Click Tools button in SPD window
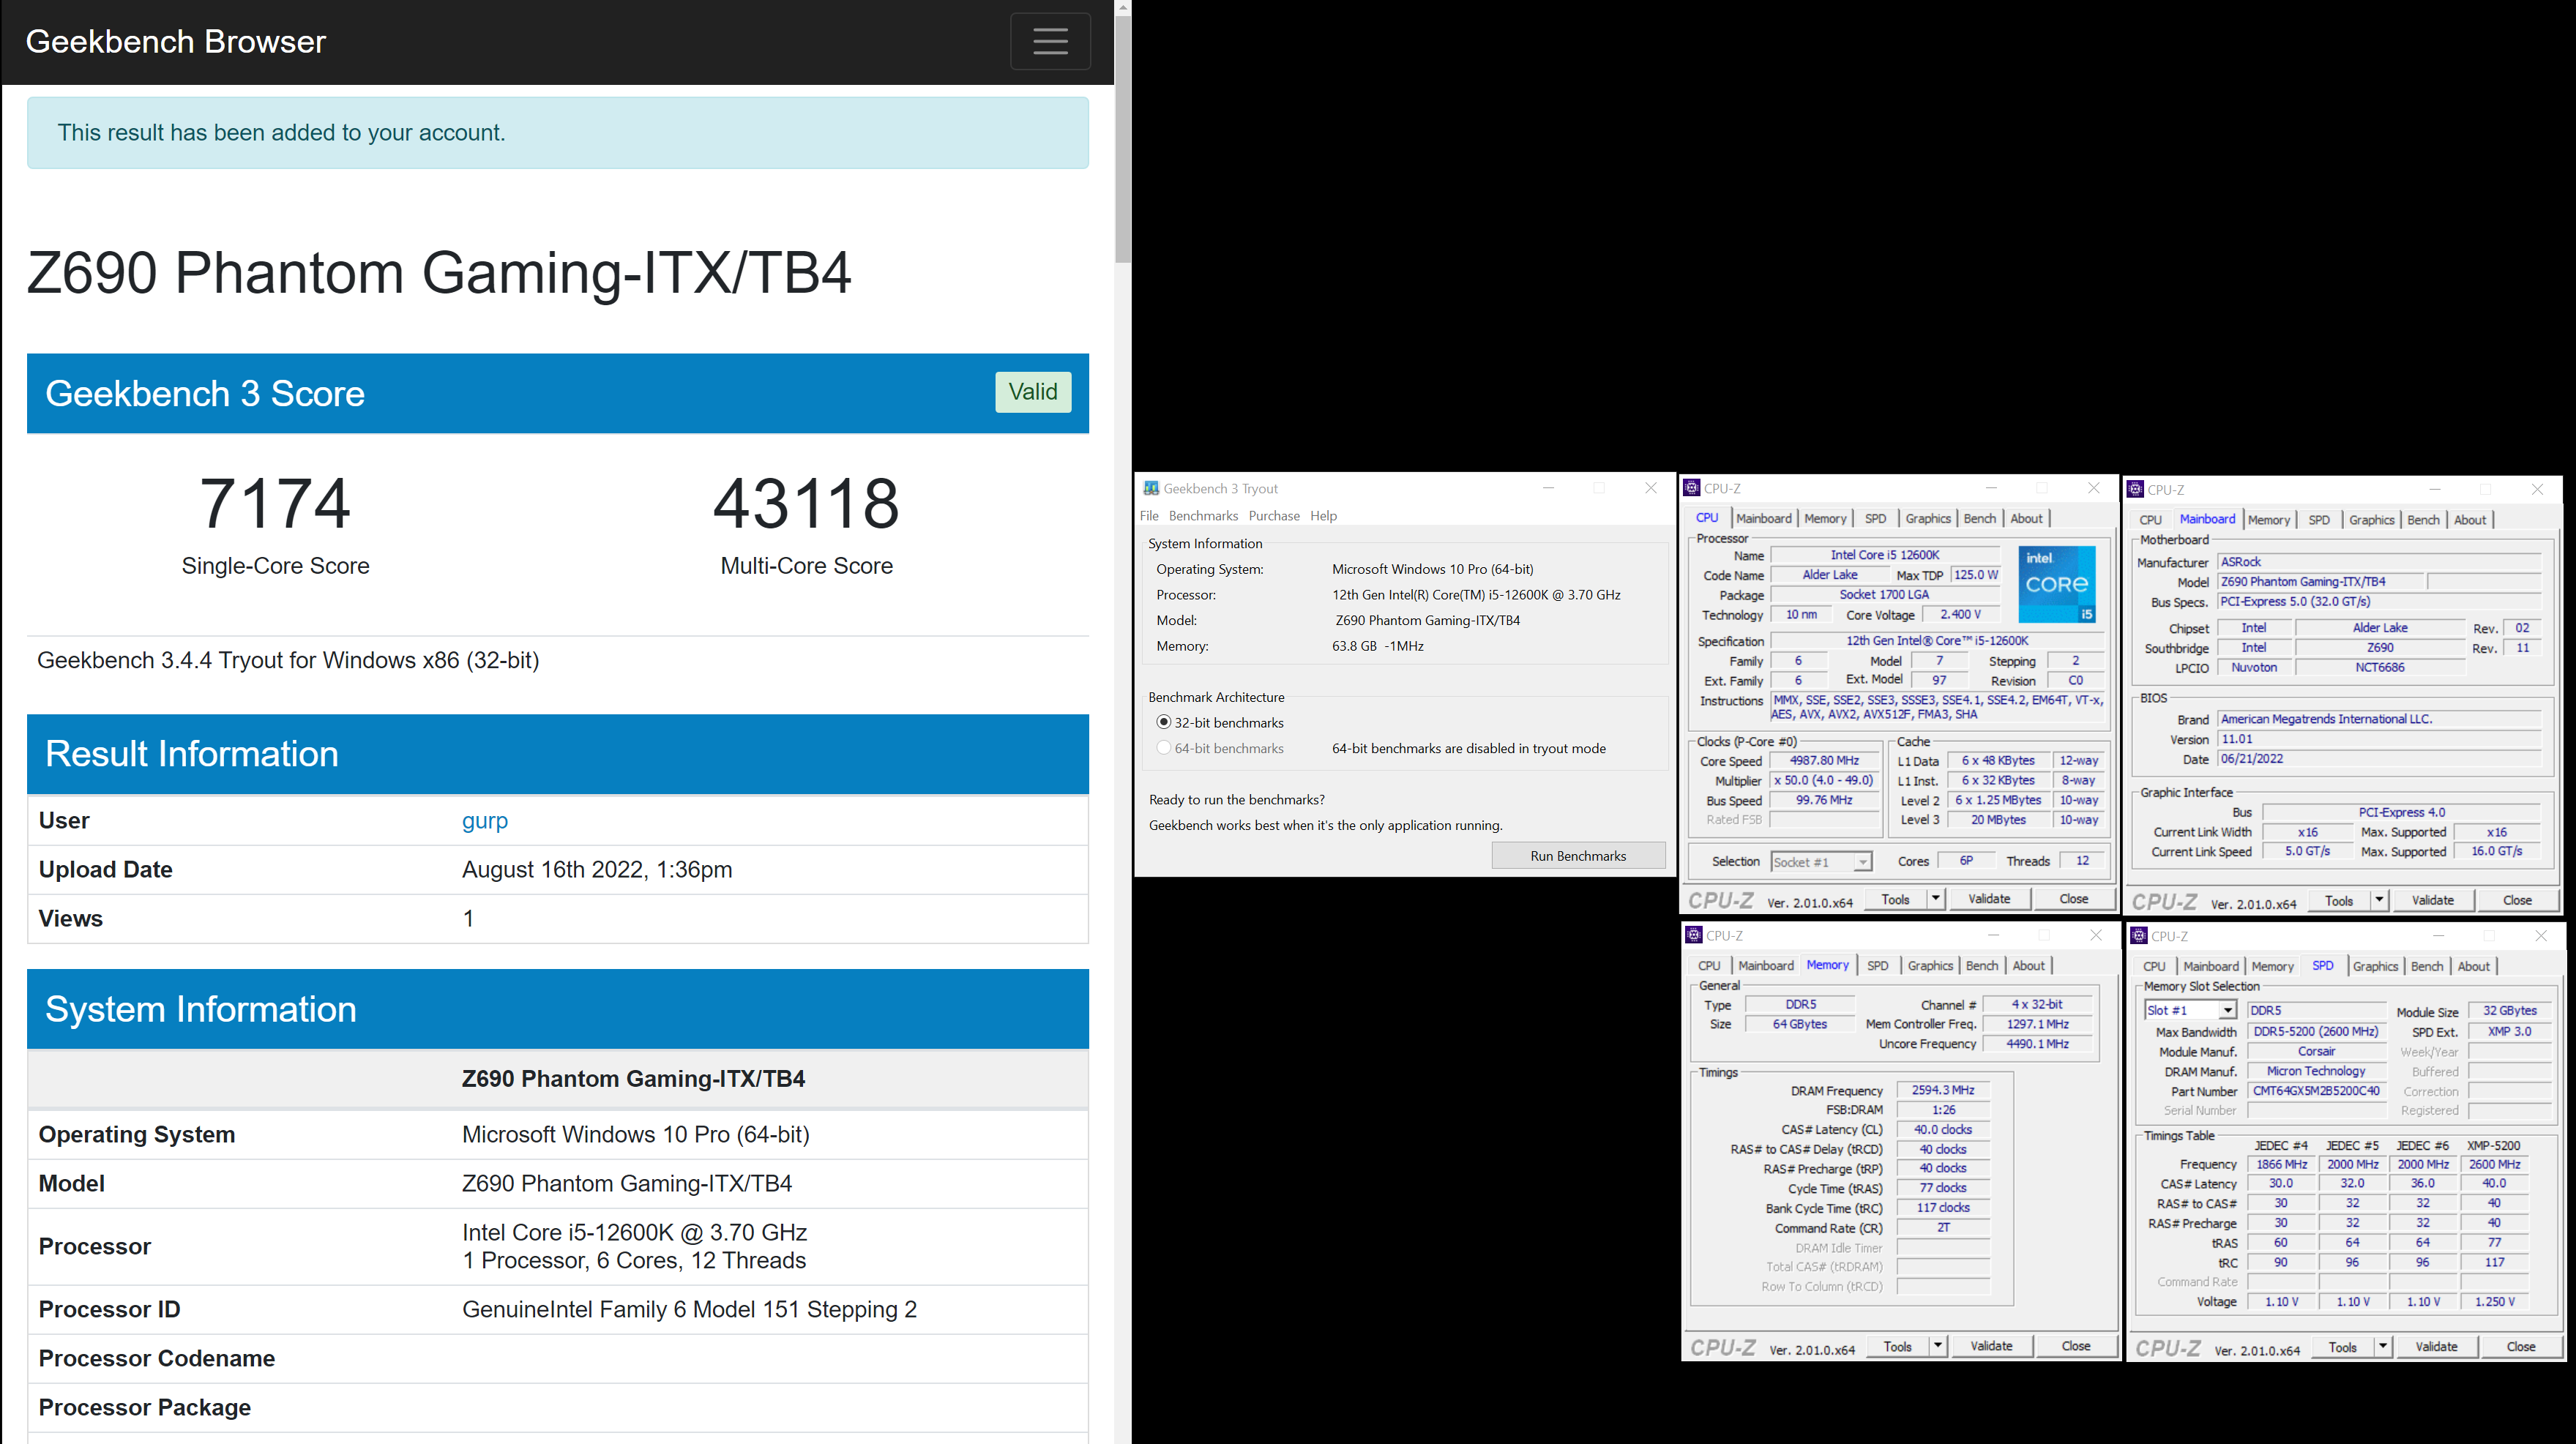This screenshot has width=2576, height=1444. point(2342,1347)
